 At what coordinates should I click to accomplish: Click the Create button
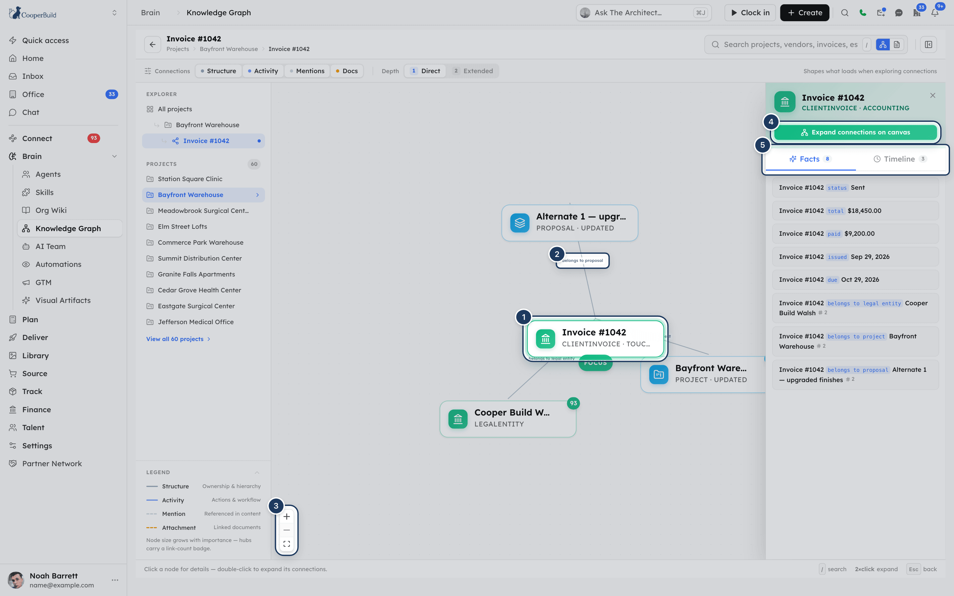pos(805,13)
